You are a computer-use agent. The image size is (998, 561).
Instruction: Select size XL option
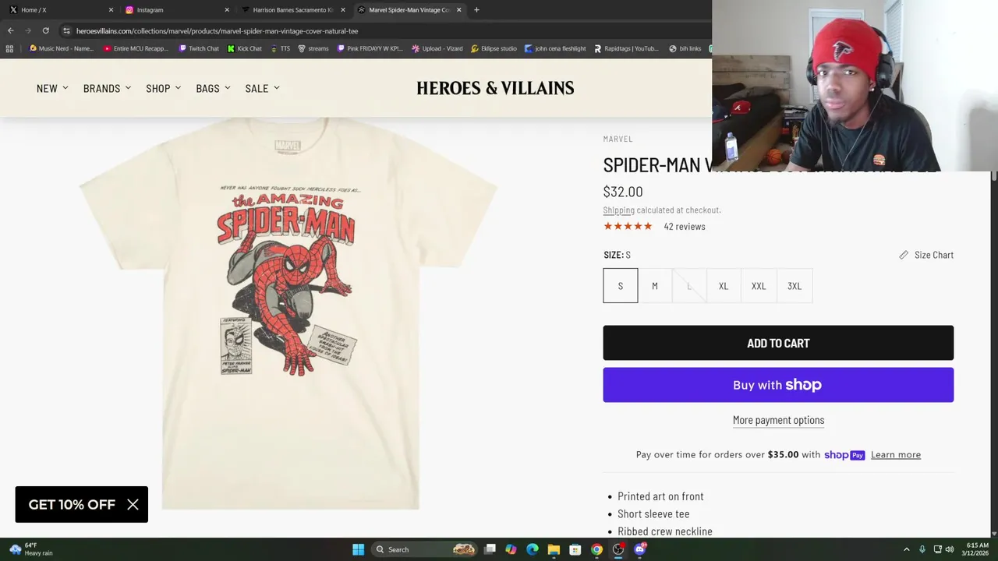(724, 286)
